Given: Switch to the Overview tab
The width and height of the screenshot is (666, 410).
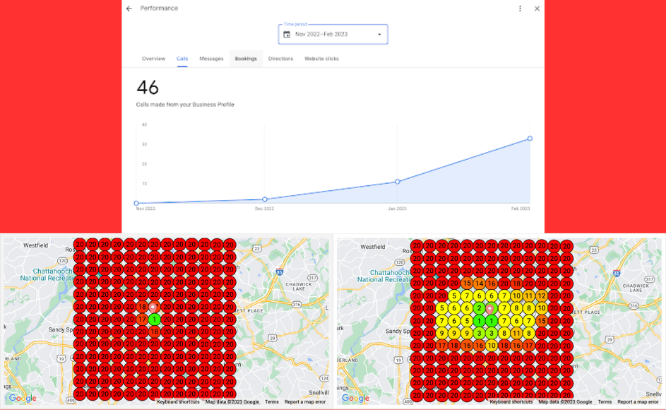Looking at the screenshot, I should tap(153, 59).
